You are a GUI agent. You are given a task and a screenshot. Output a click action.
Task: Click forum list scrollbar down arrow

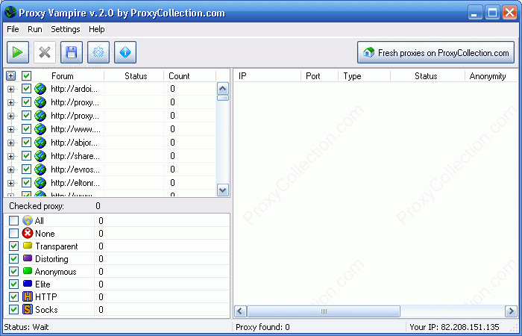[x=223, y=190]
